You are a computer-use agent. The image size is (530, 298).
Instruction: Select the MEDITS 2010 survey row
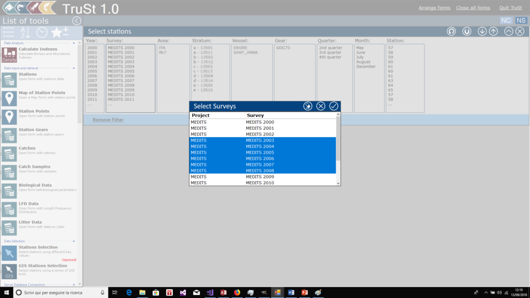coord(262,183)
